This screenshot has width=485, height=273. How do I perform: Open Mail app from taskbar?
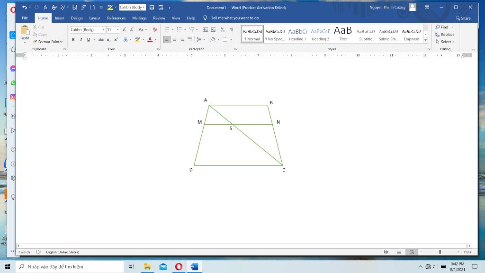[x=163, y=266]
